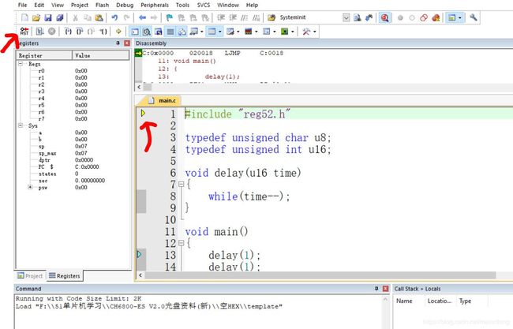
Task: Click the Step Out icon
Action: [x=92, y=32]
